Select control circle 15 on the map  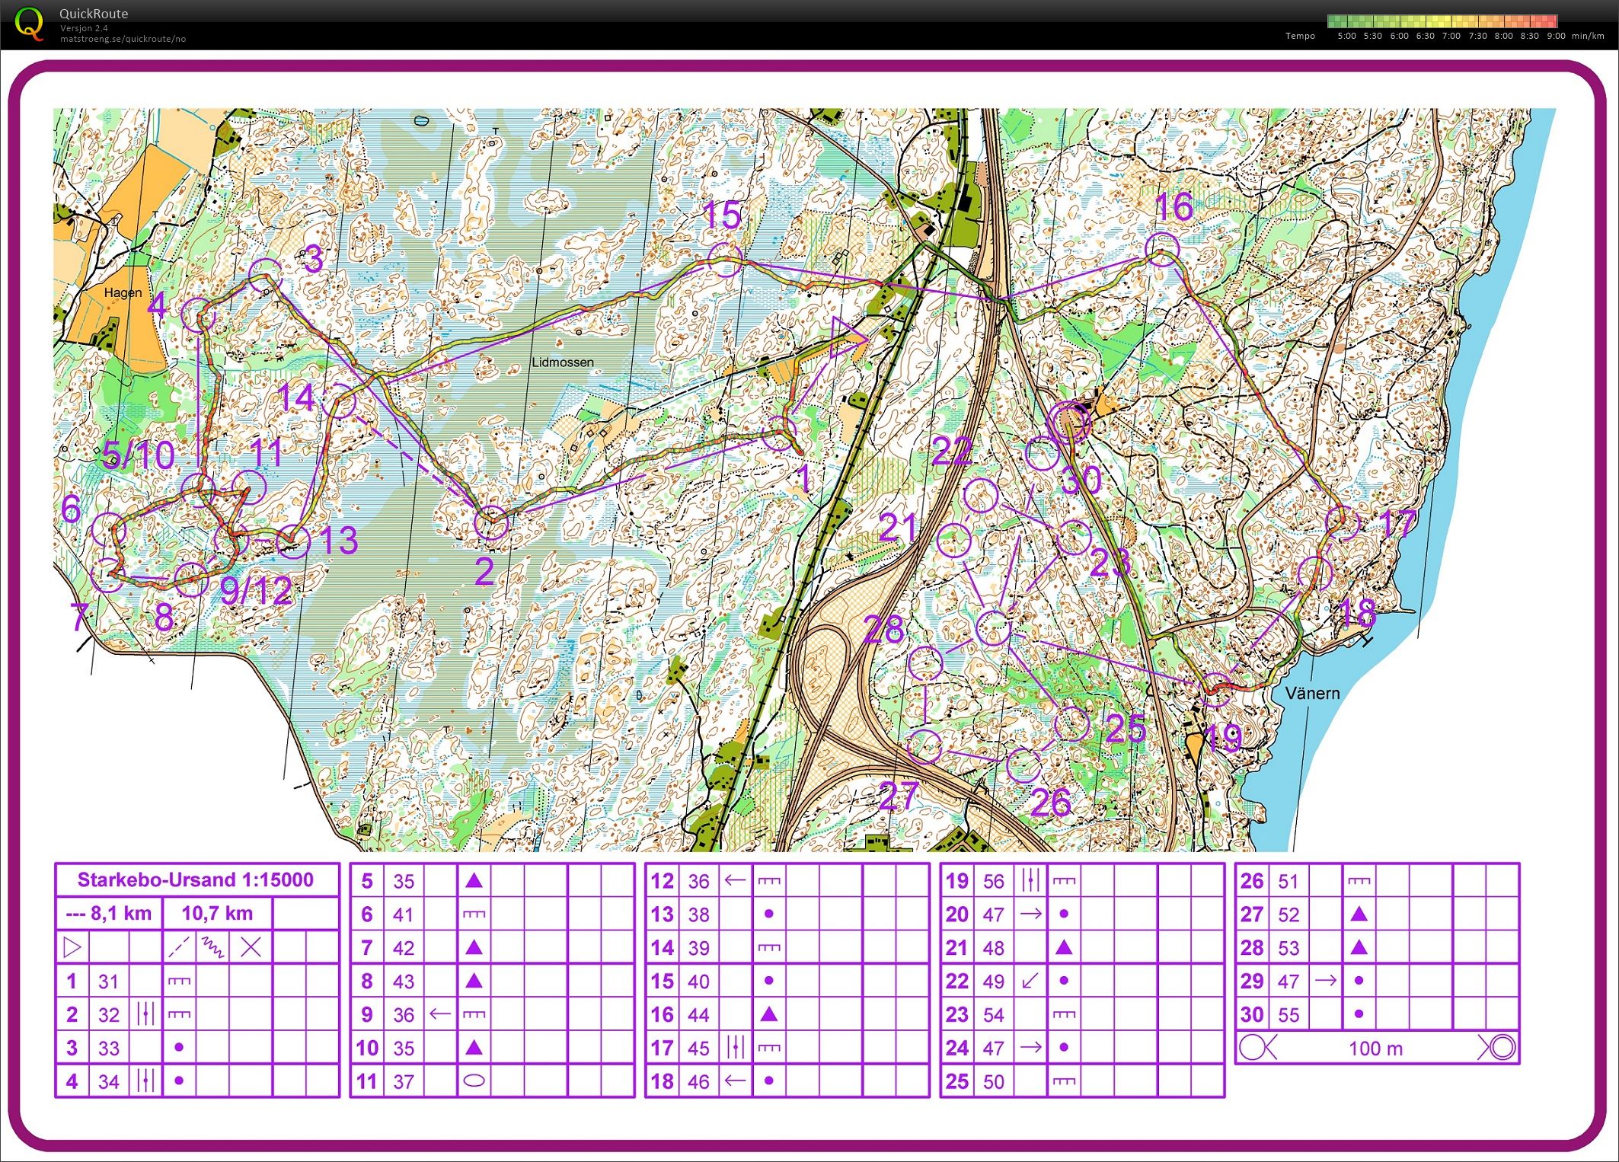[x=724, y=260]
